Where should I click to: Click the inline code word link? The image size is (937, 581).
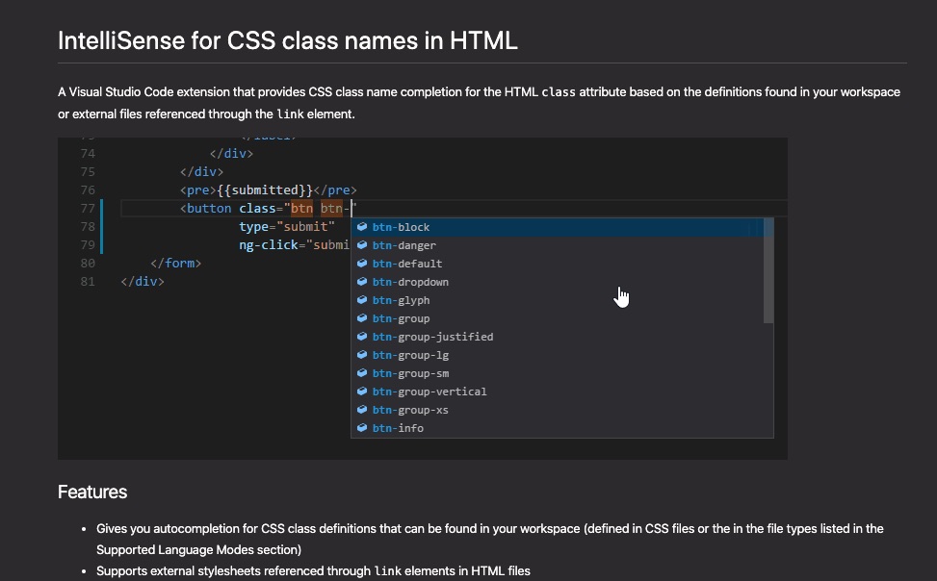tap(288, 114)
